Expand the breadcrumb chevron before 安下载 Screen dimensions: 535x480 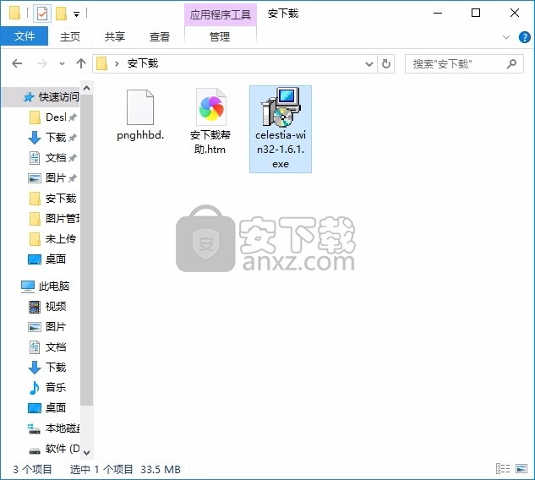pos(117,63)
